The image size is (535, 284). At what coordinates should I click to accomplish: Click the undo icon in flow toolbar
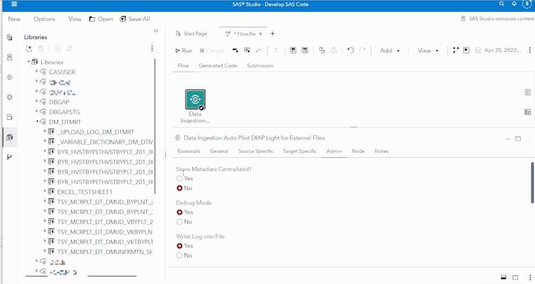pos(350,50)
